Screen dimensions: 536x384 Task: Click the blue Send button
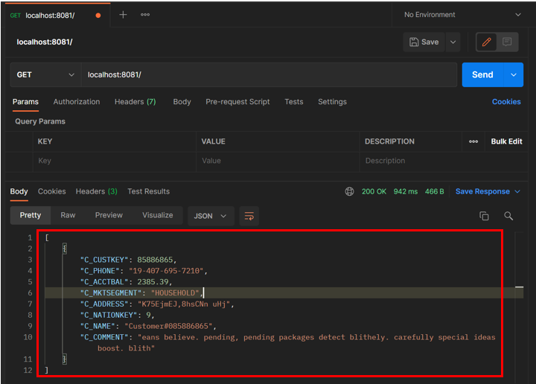tap(482, 74)
